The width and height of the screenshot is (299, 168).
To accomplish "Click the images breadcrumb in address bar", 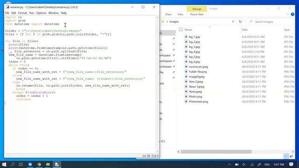I will coord(174,22).
